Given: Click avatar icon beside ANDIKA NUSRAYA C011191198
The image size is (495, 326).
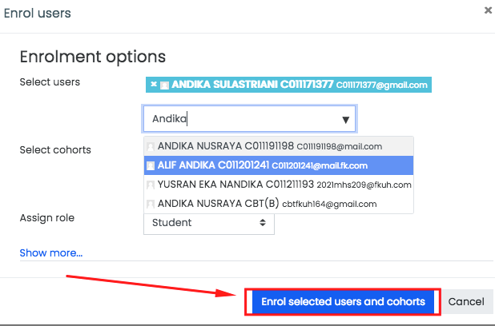Looking at the screenshot, I should (150, 146).
